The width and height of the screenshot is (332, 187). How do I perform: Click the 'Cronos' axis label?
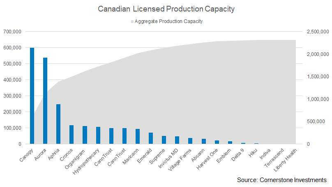tap(66, 155)
